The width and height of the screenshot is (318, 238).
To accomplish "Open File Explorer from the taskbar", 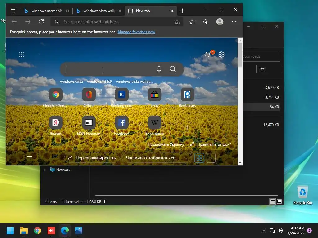I will [x=24, y=231].
